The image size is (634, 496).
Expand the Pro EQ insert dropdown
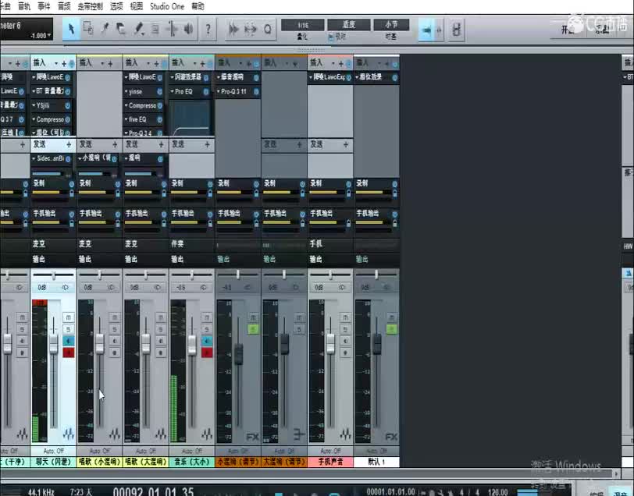coord(173,92)
